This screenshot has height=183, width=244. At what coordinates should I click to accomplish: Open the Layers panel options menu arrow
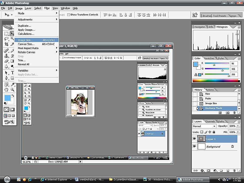pyautogui.click(x=239, y=122)
